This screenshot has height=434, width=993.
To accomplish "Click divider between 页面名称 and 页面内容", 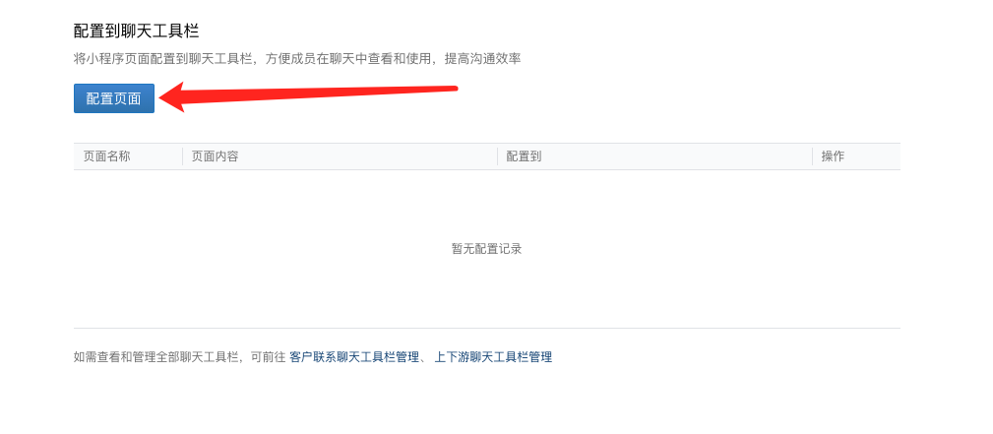I will click(x=182, y=156).
